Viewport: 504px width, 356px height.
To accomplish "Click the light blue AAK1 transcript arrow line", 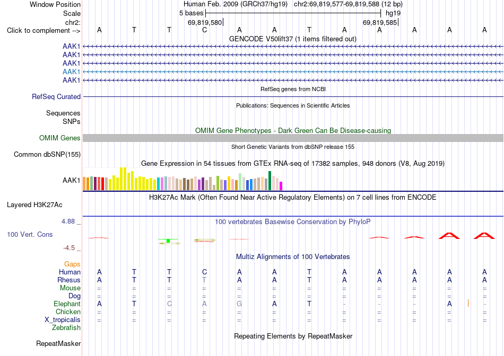I will [293, 72].
